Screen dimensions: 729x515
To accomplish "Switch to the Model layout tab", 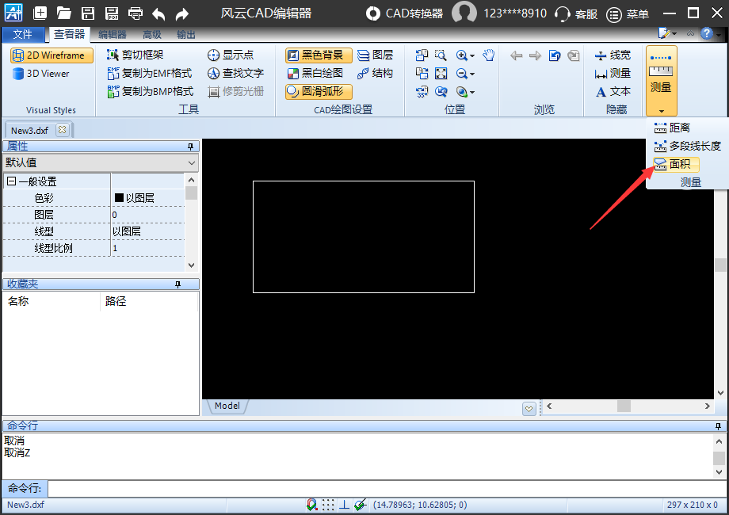I will tap(227, 406).
